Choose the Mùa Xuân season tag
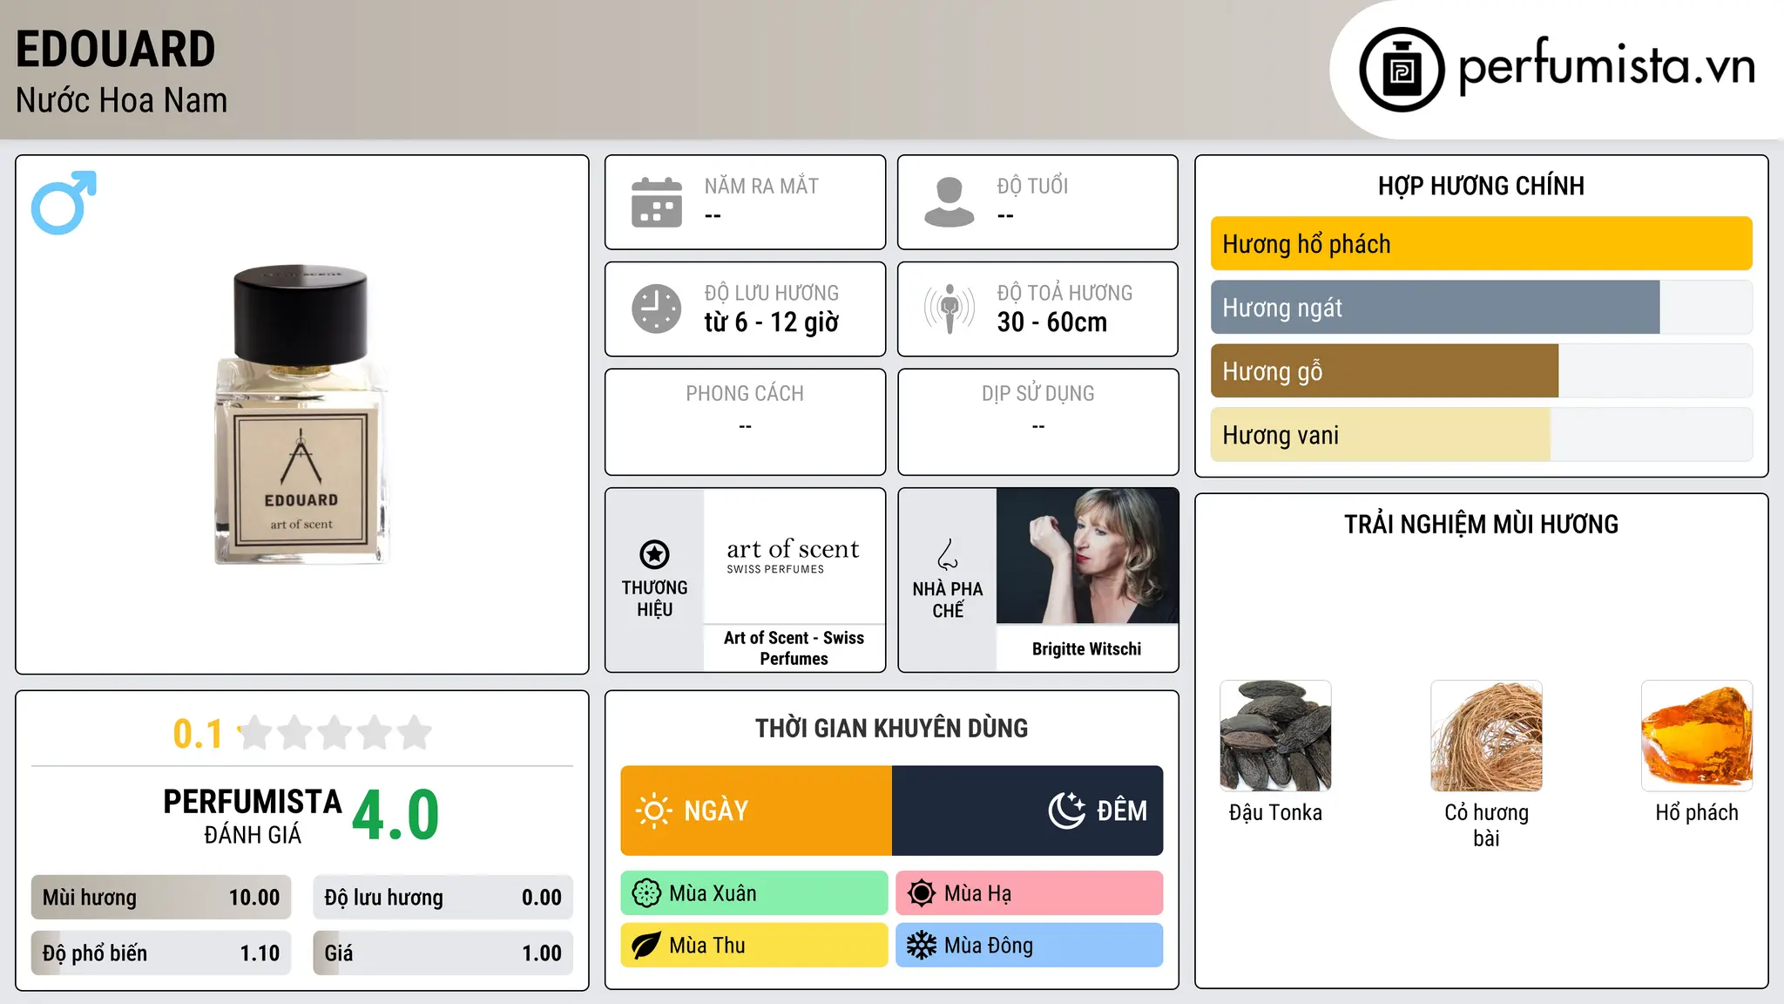This screenshot has height=1004, width=1784. click(x=754, y=893)
